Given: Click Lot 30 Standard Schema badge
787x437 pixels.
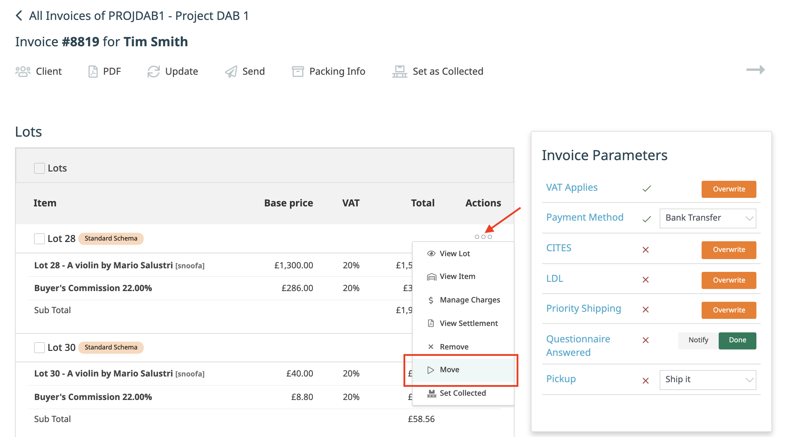Looking at the screenshot, I should tap(111, 347).
